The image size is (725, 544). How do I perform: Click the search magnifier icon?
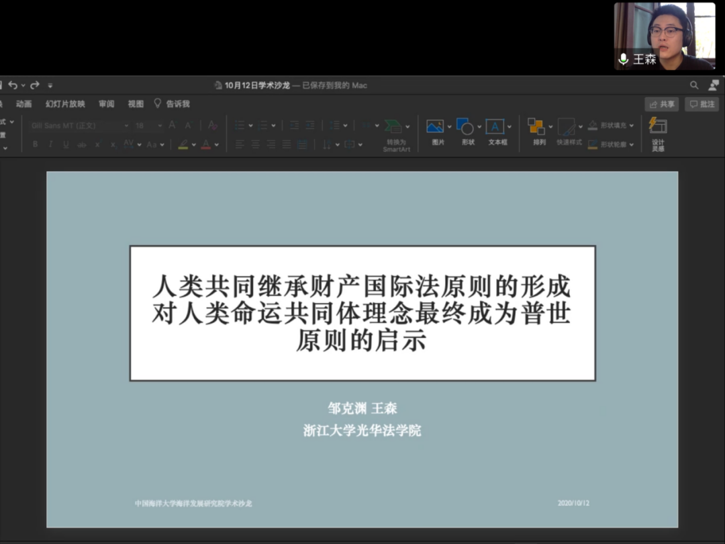click(694, 85)
